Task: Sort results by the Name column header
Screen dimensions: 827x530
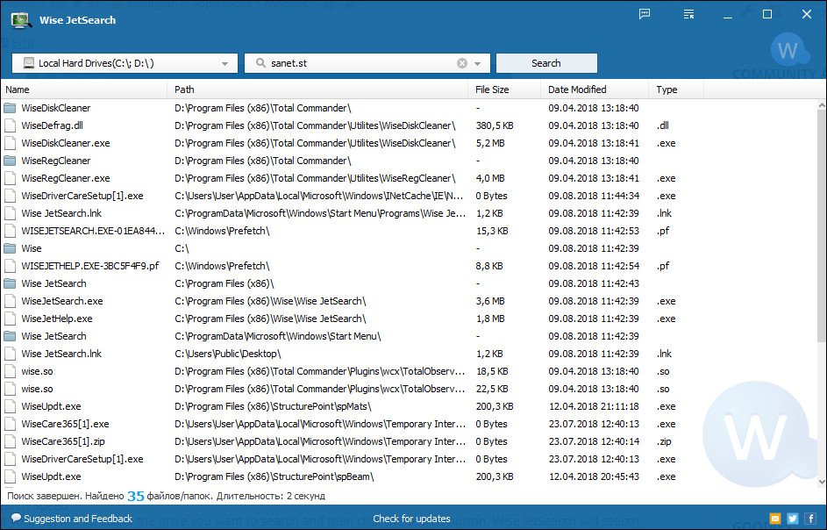Action: (84, 90)
